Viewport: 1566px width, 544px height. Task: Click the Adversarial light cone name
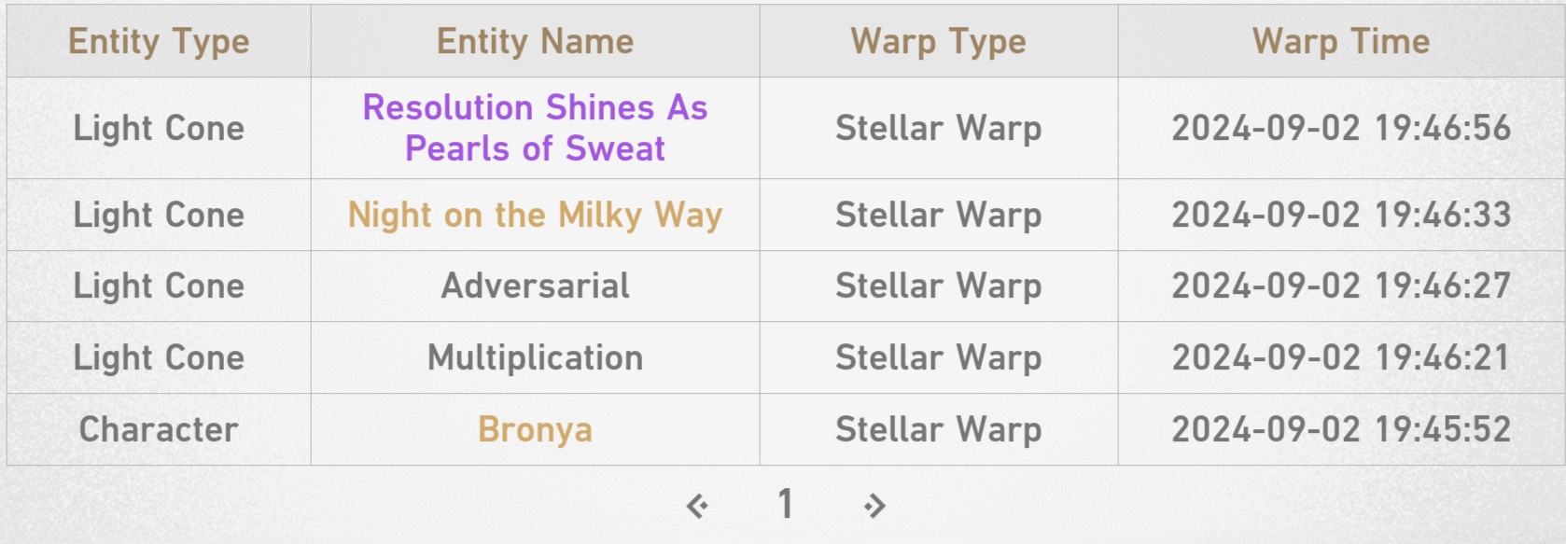point(535,286)
